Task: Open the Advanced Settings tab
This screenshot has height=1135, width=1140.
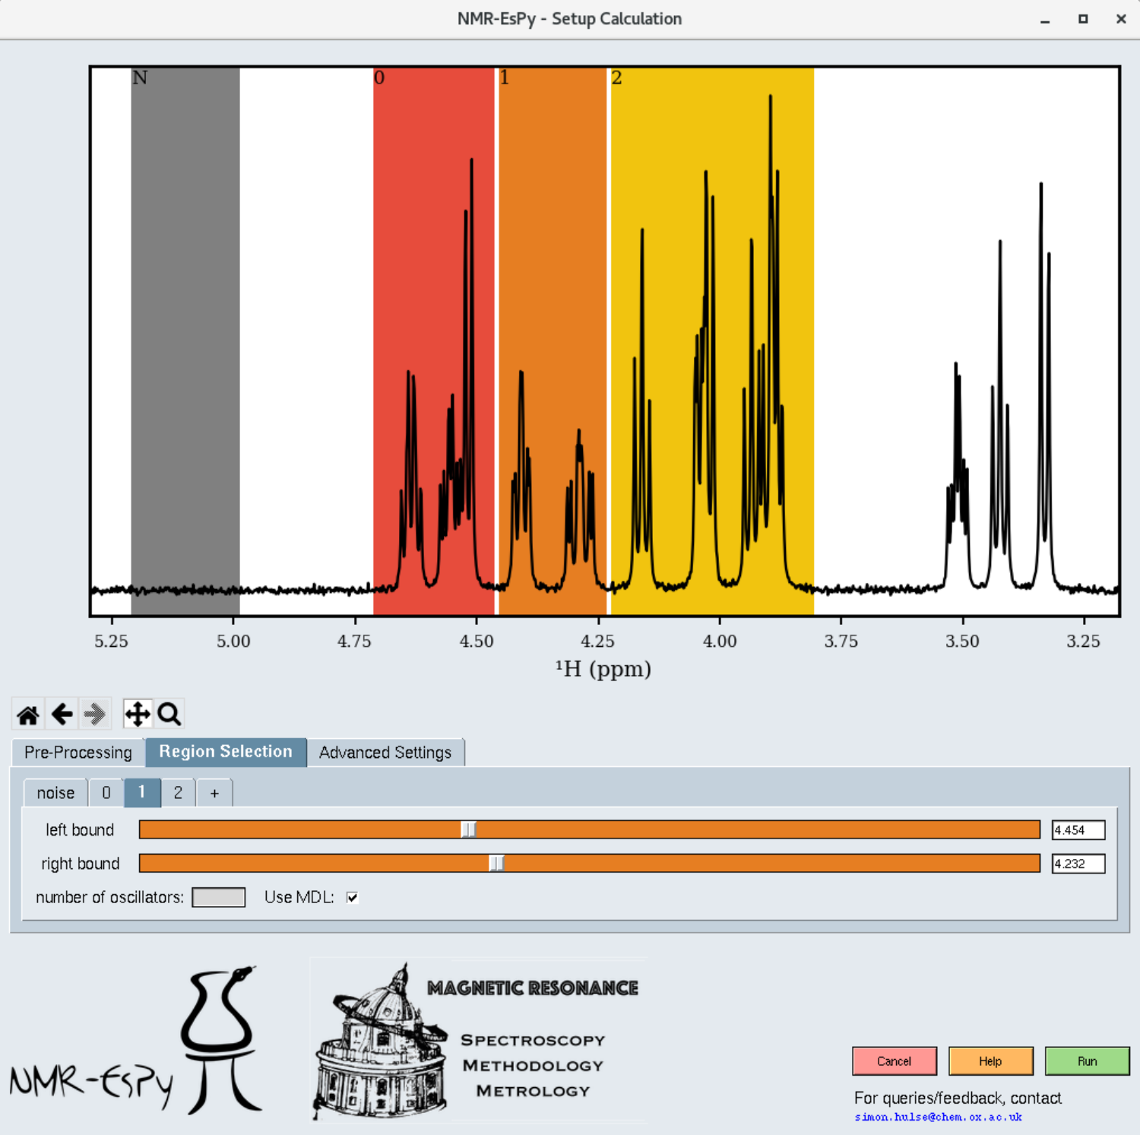Action: 385,752
